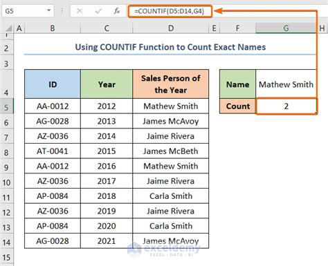Click the Cancel (X) icon in formula bar
The image size is (328, 266).
coord(80,11)
